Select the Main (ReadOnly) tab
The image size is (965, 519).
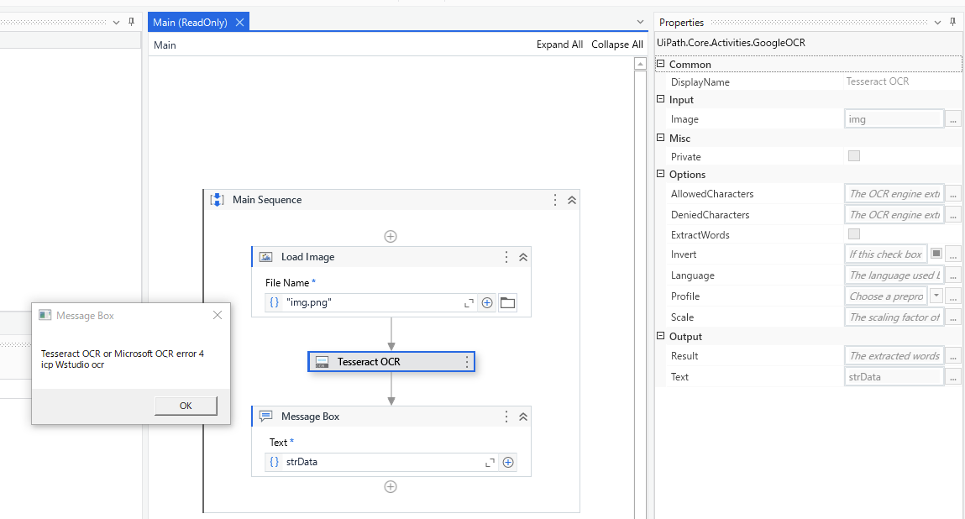point(191,23)
